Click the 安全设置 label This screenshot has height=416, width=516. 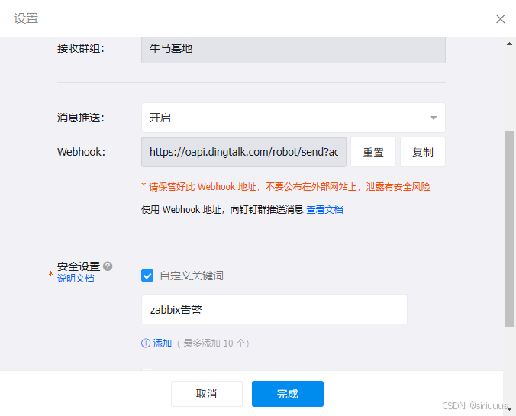(x=79, y=266)
